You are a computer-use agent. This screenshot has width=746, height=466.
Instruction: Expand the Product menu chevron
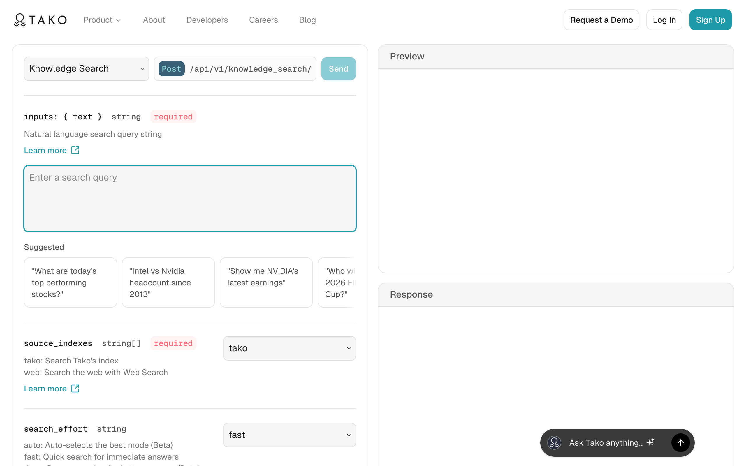(118, 20)
